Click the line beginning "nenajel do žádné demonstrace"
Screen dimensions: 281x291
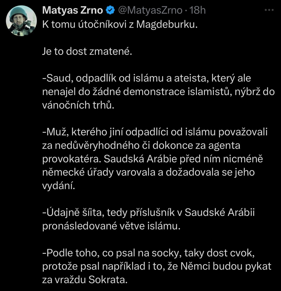[158, 92]
